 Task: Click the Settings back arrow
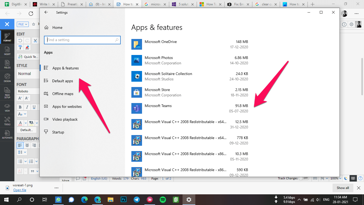pos(46,12)
